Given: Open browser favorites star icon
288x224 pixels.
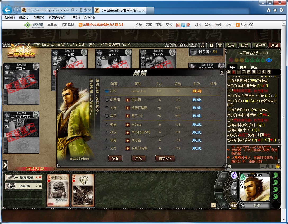Looking at the screenshot, I should click(275, 10).
